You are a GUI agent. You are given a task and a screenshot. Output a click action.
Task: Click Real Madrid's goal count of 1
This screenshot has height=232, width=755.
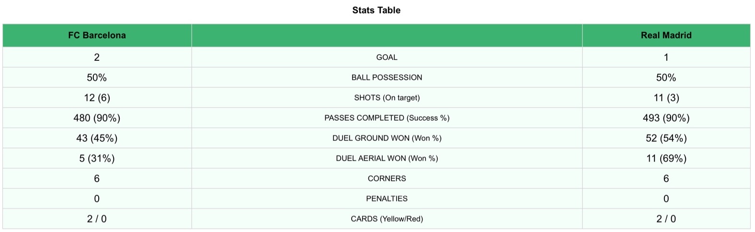(x=666, y=57)
